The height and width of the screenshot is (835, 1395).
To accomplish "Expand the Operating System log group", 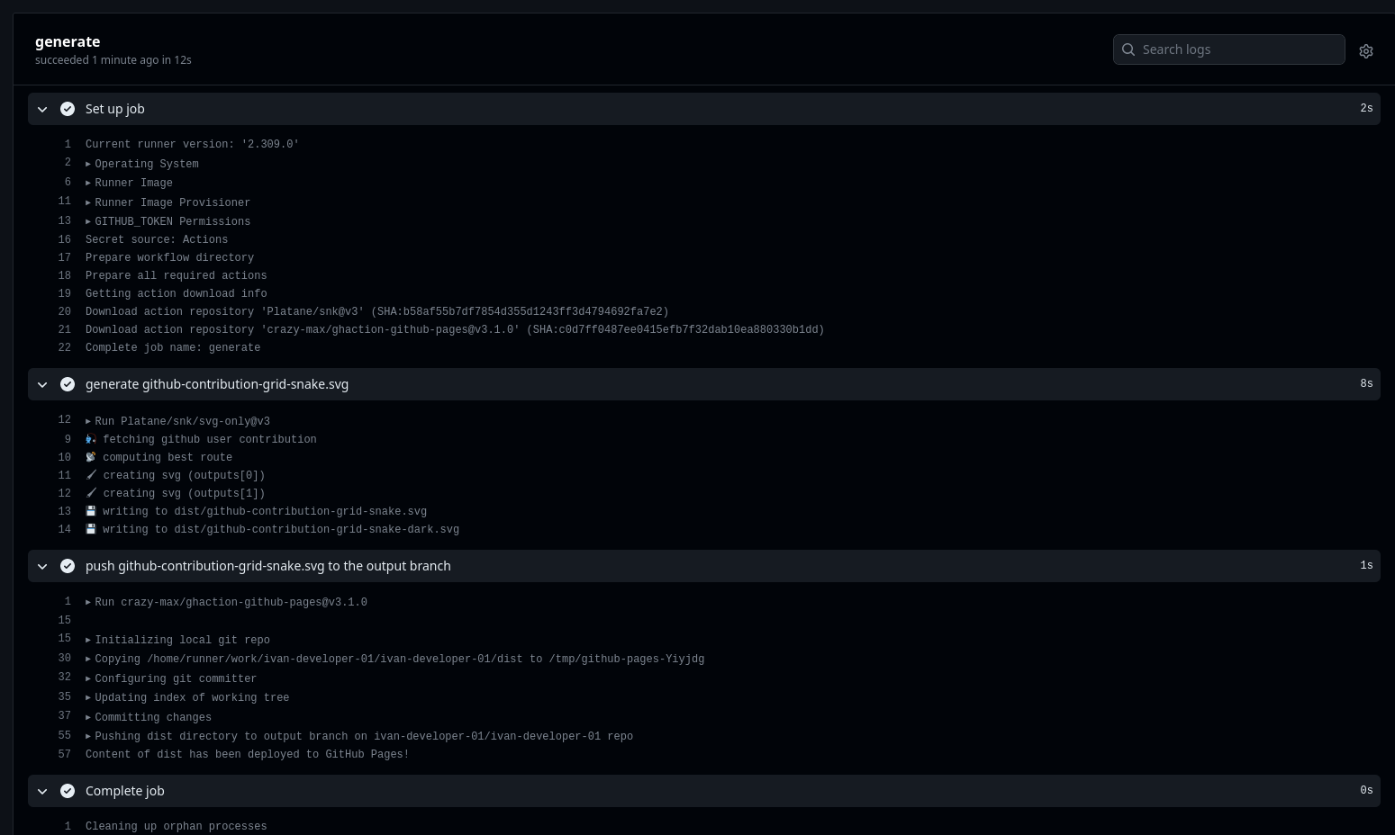I will tap(89, 164).
